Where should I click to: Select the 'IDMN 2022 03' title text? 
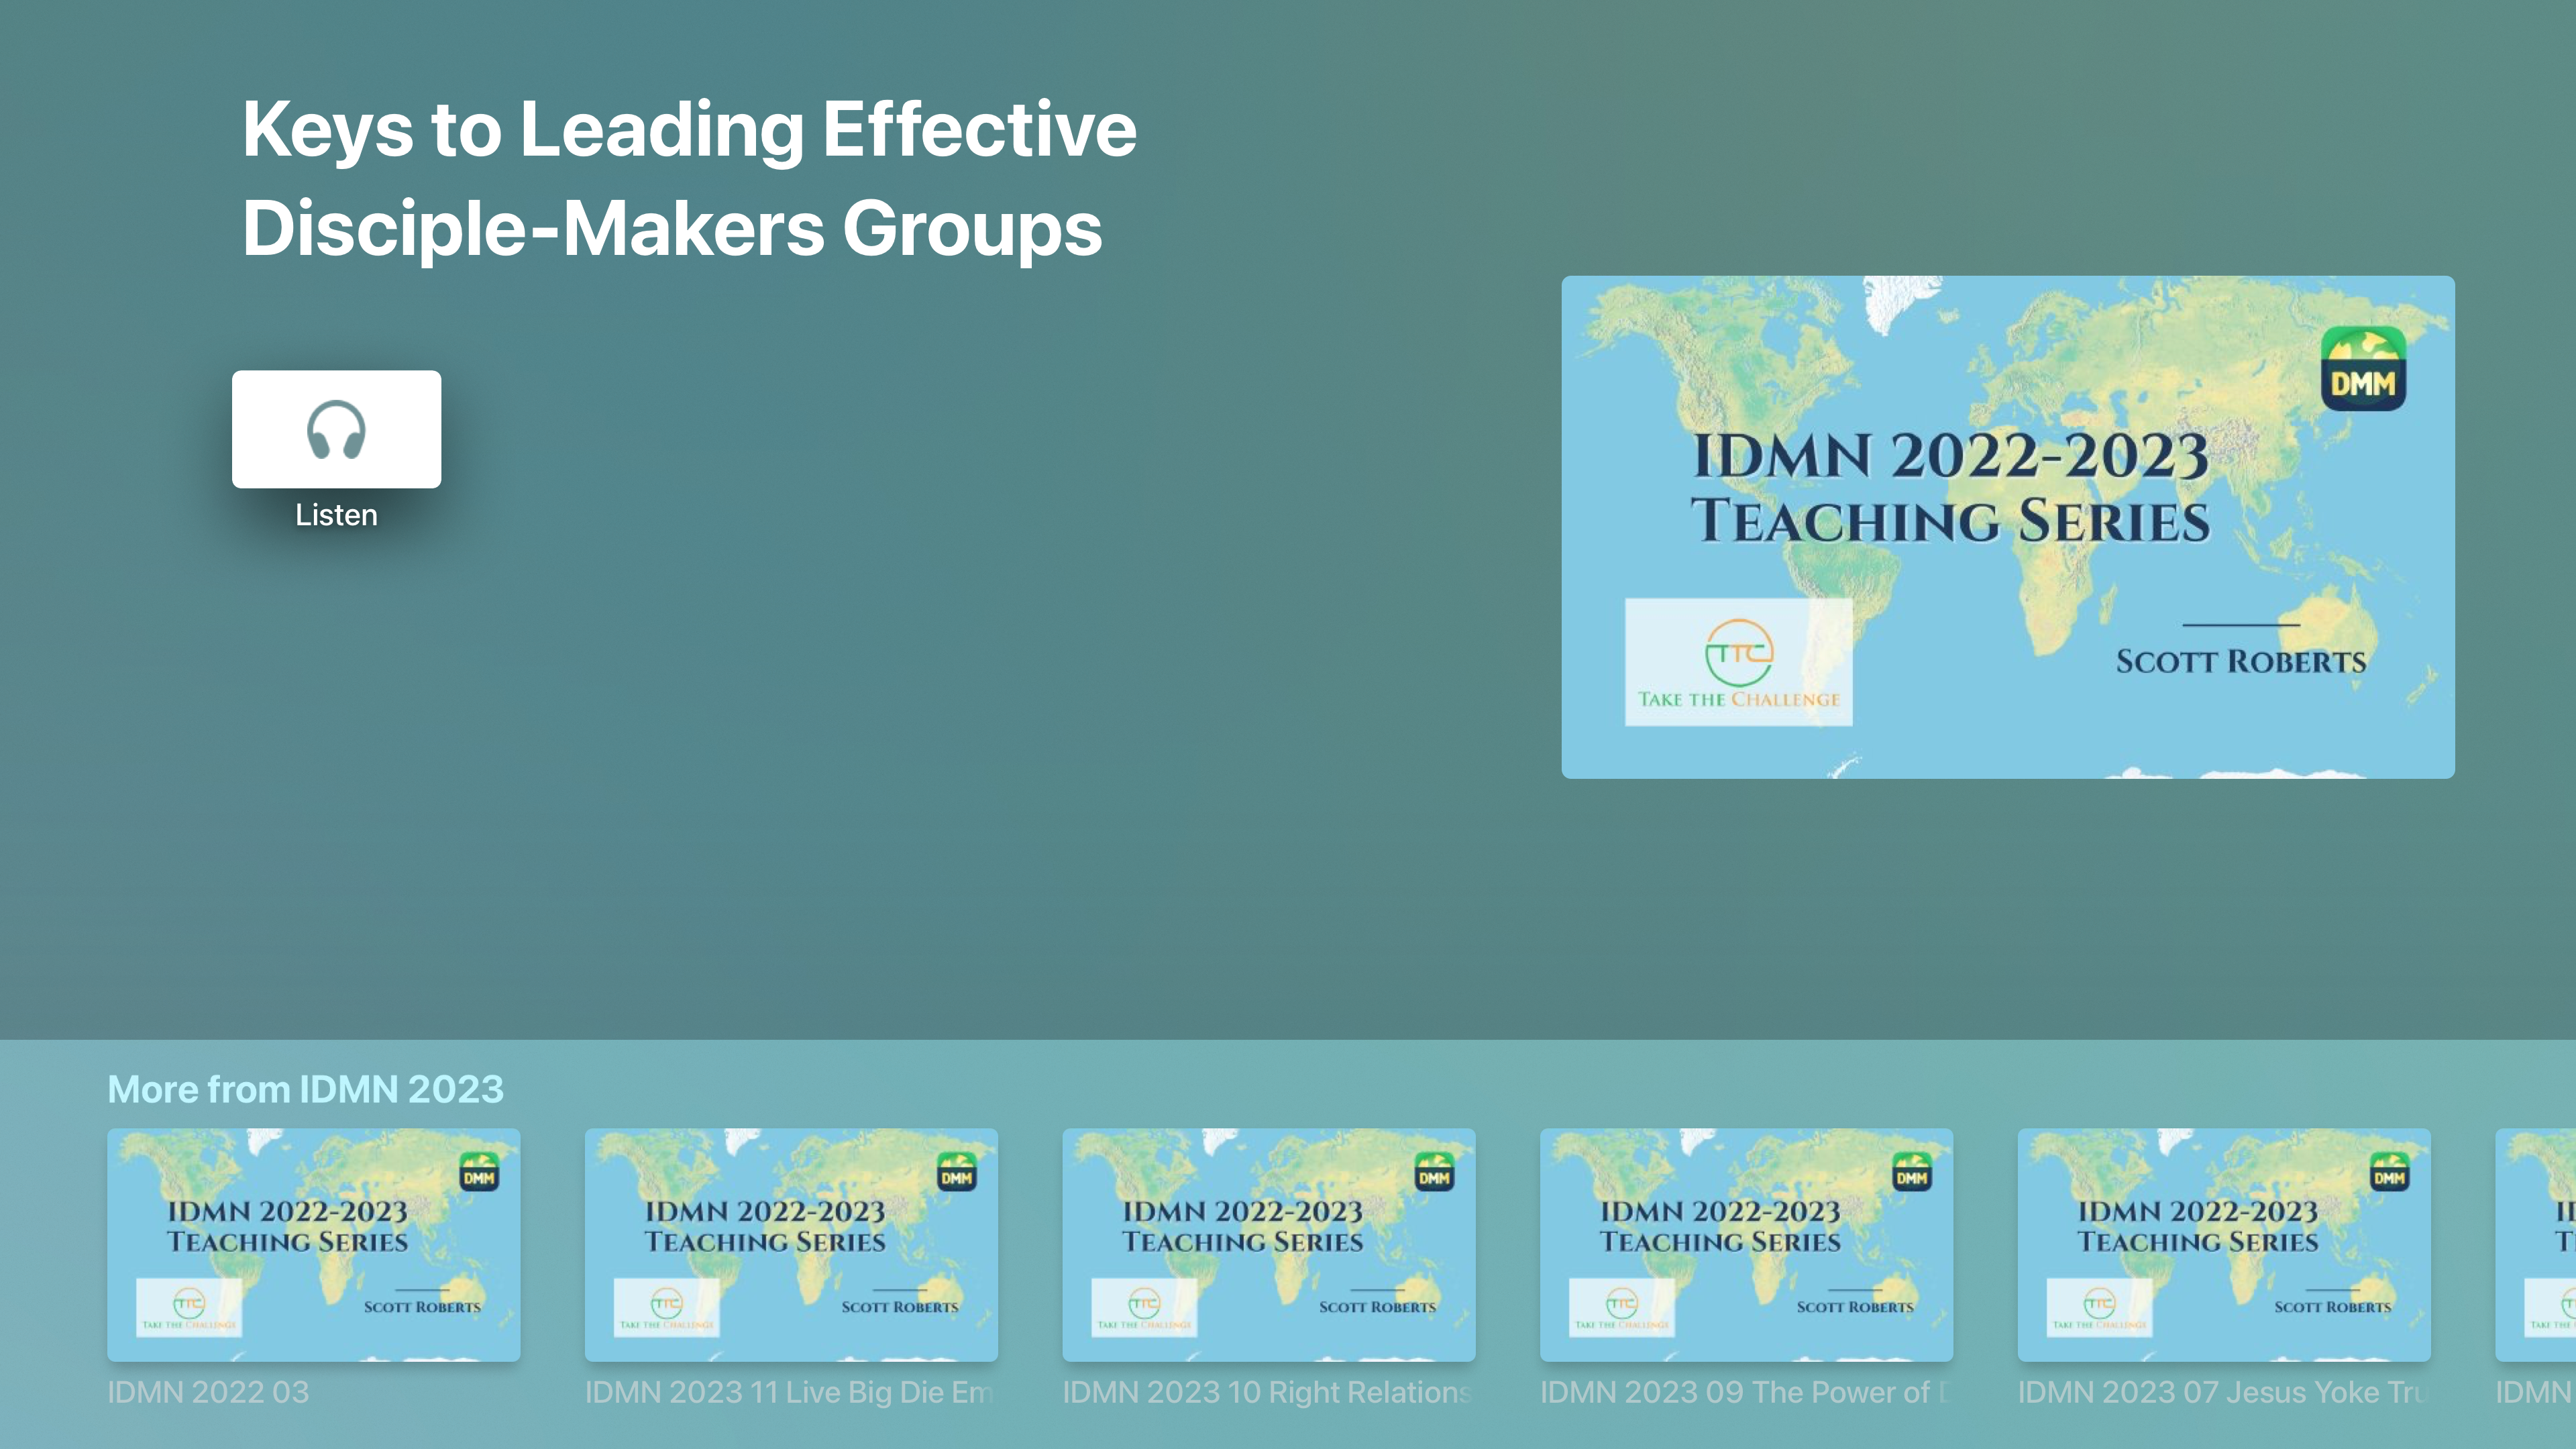pyautogui.click(x=208, y=1392)
